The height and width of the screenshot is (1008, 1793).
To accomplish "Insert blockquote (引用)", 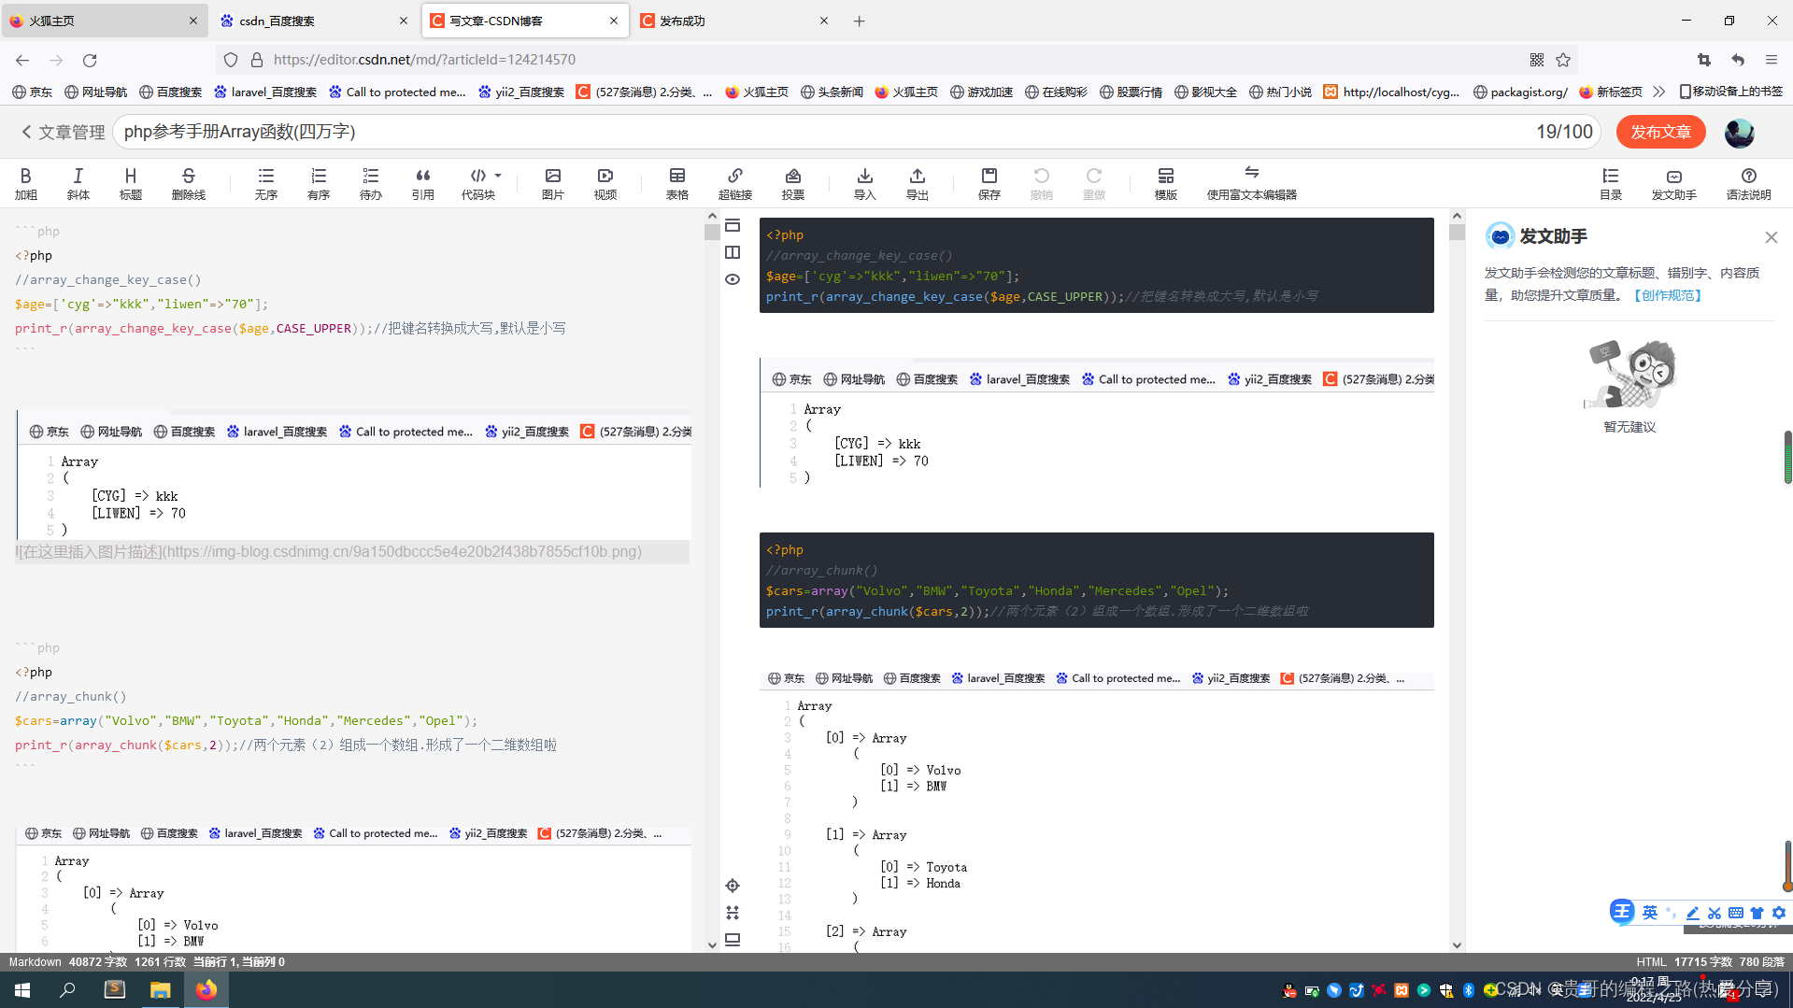I will (x=423, y=183).
